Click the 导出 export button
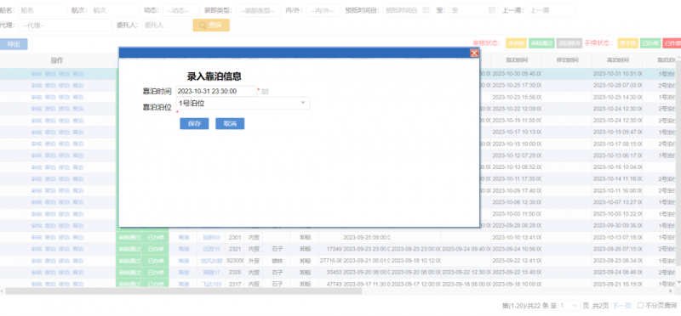The image size is (681, 316). tap(14, 44)
